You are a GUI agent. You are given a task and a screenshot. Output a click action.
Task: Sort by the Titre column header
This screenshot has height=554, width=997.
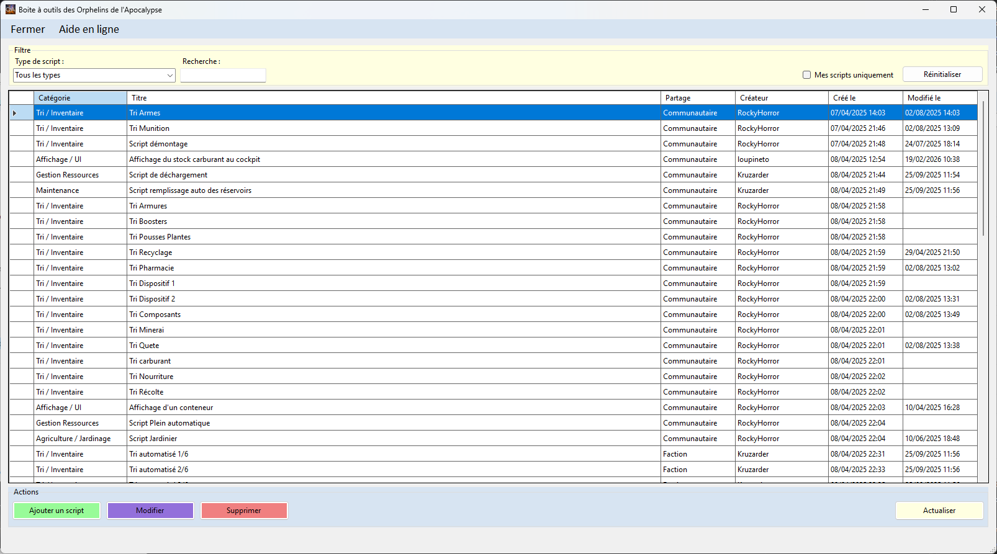point(394,98)
